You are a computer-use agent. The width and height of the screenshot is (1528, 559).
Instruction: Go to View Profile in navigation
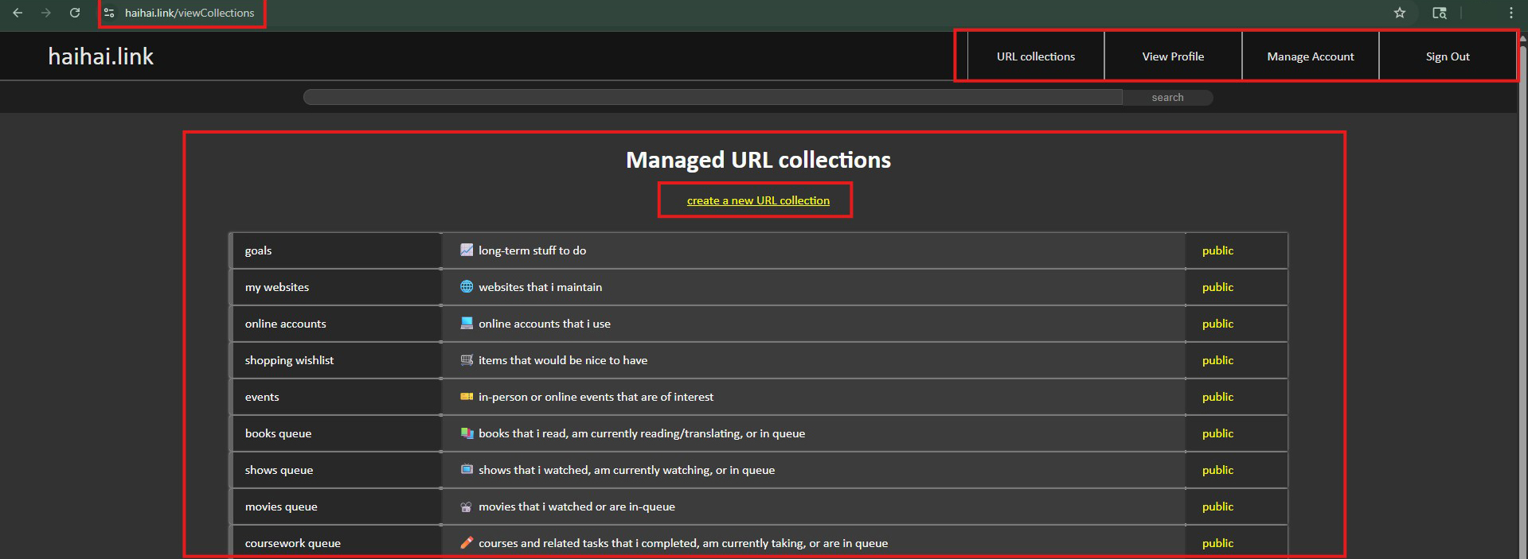click(1172, 56)
